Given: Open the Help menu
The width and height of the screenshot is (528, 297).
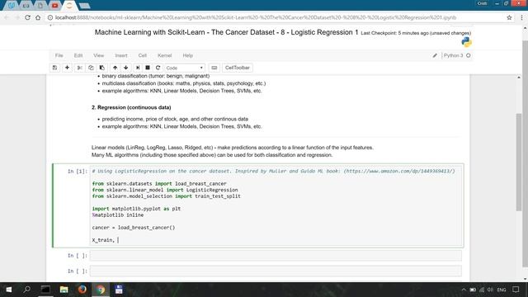Looking at the screenshot, I should click(x=187, y=55).
